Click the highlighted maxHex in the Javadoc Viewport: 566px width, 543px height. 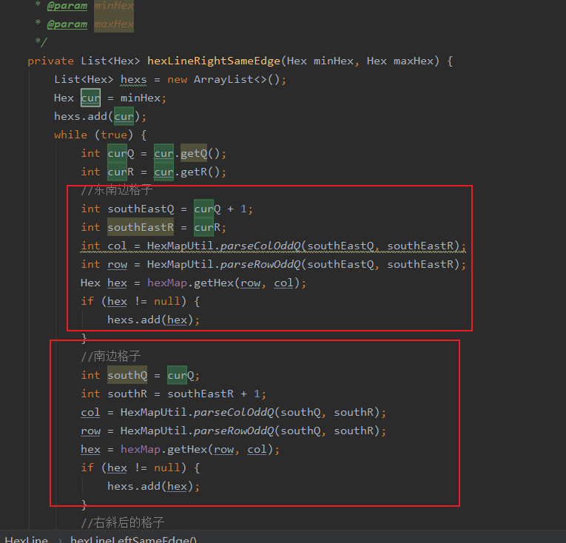click(114, 24)
